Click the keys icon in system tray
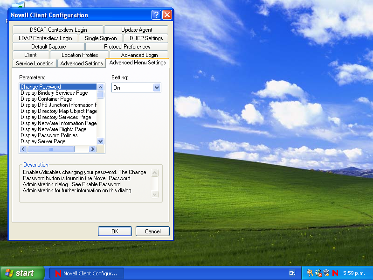The image size is (373, 280). pyautogui.click(x=310, y=273)
